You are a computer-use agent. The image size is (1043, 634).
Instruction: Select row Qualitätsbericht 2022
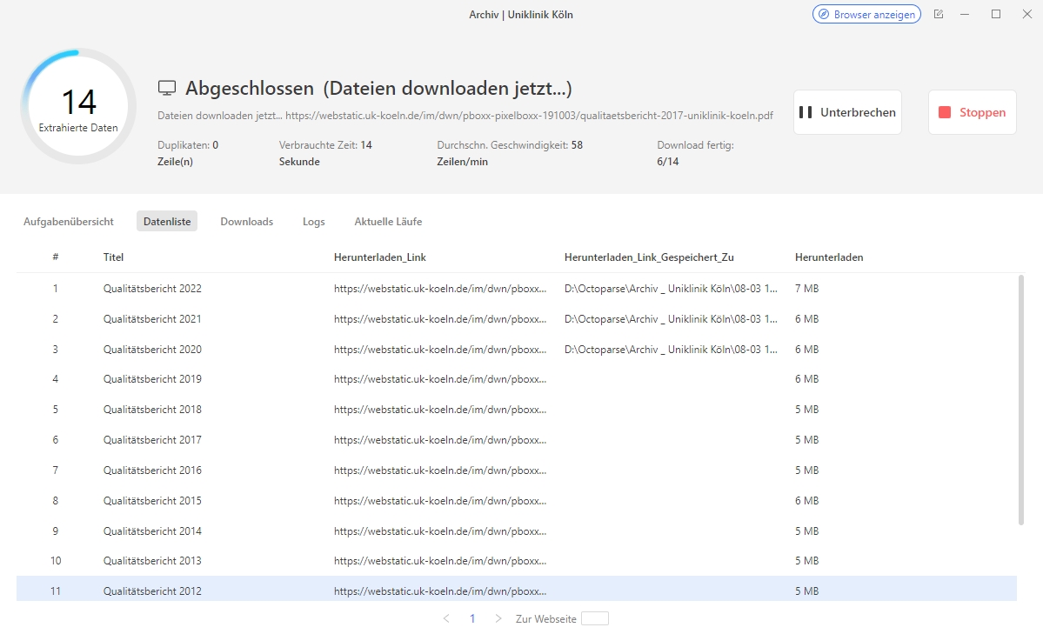[x=516, y=289]
